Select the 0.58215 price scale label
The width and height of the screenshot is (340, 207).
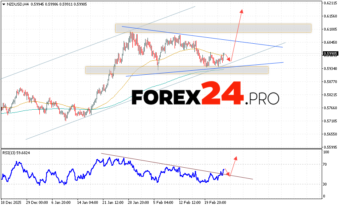330,95
